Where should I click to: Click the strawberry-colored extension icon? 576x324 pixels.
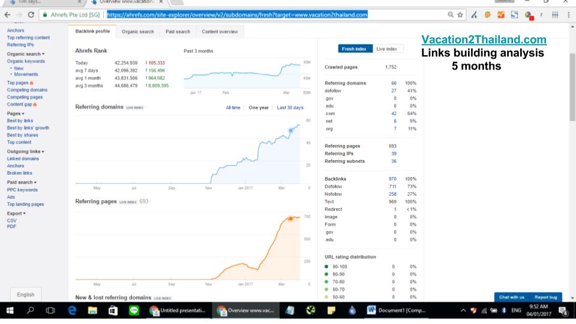(x=487, y=15)
